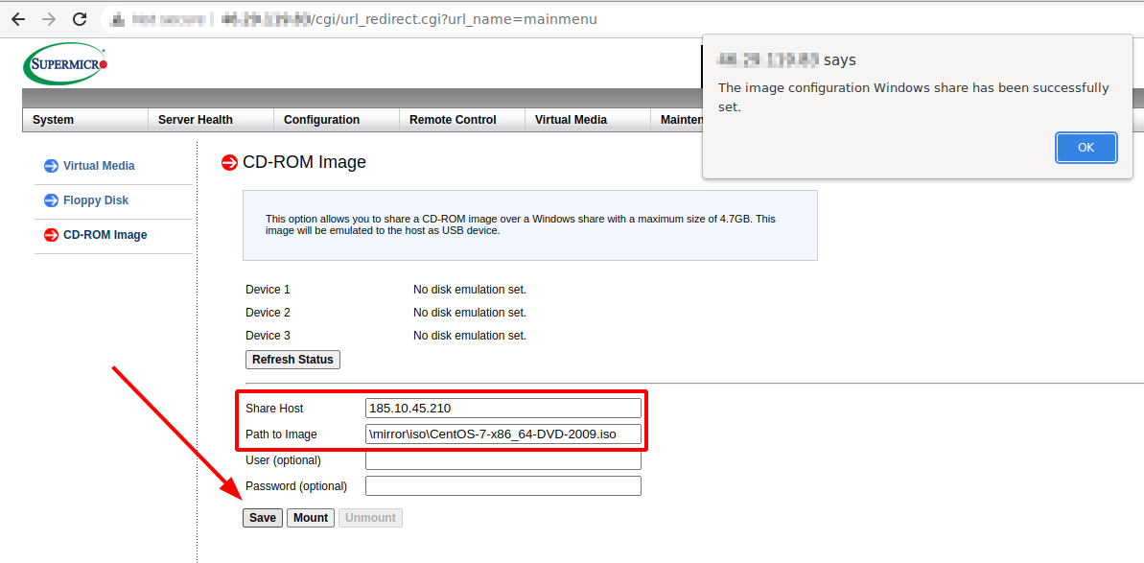Click the Supermicro logo

(x=65, y=63)
